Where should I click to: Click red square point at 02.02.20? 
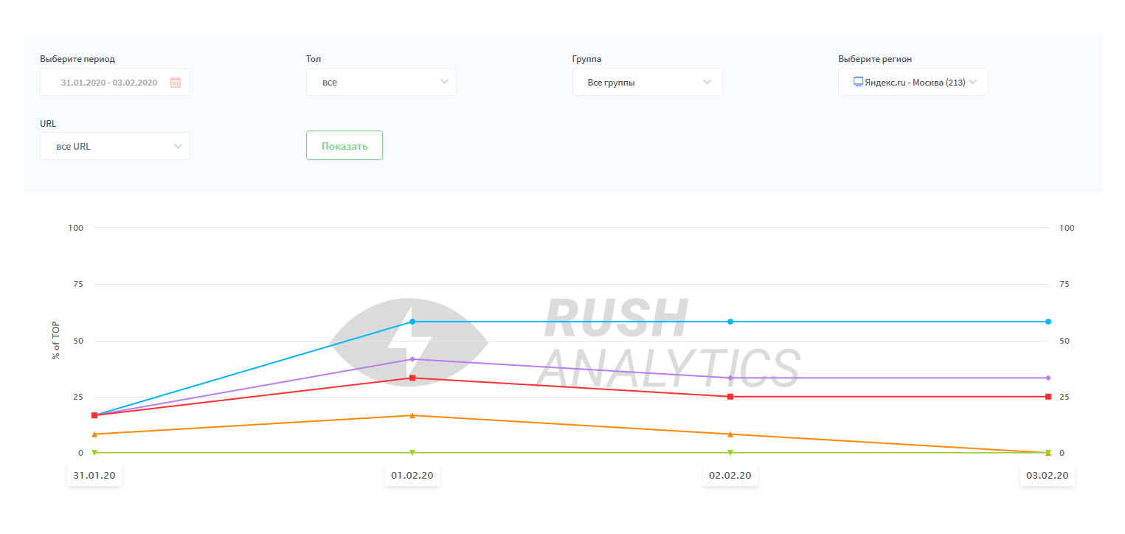(x=730, y=397)
